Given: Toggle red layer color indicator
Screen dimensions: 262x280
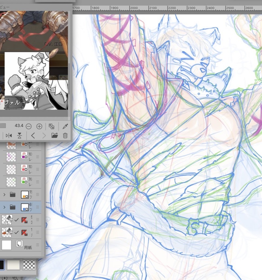Looking at the screenshot, I should (24, 168).
